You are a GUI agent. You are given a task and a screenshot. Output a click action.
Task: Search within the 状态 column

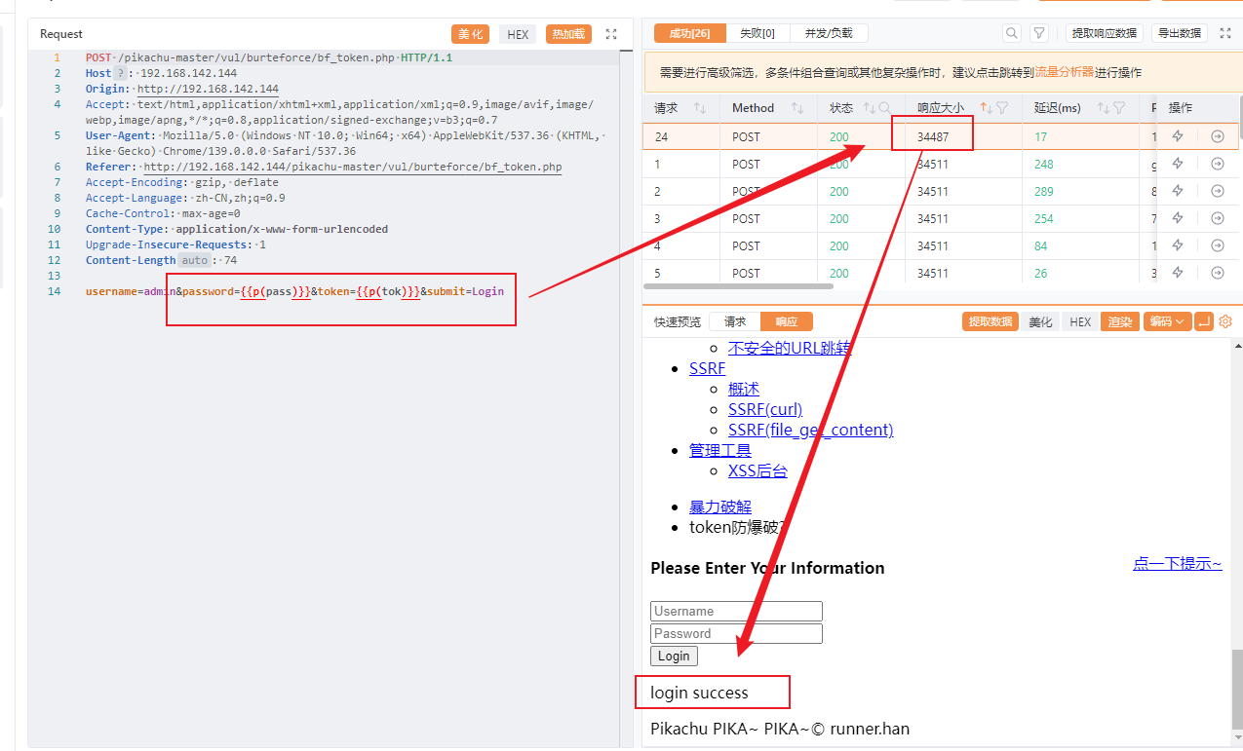click(x=885, y=108)
